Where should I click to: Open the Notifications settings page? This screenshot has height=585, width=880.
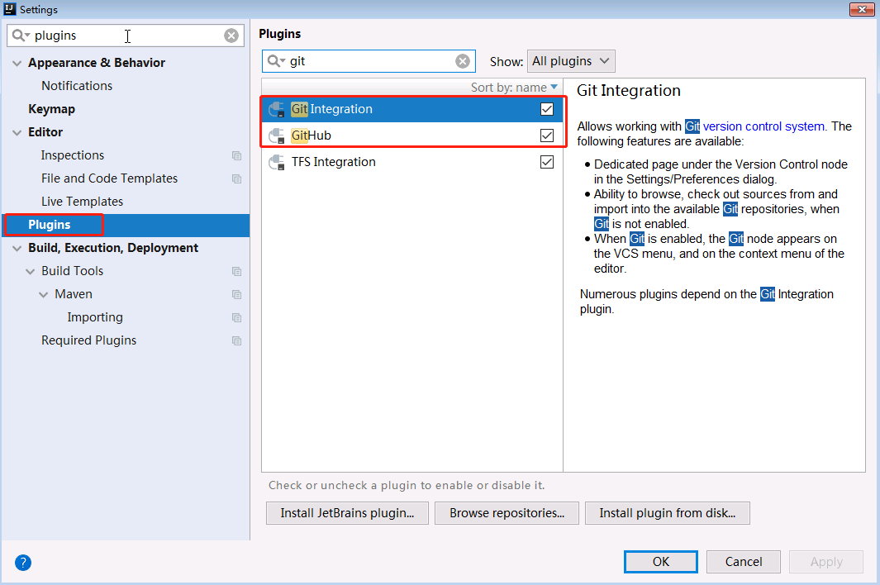click(x=77, y=86)
